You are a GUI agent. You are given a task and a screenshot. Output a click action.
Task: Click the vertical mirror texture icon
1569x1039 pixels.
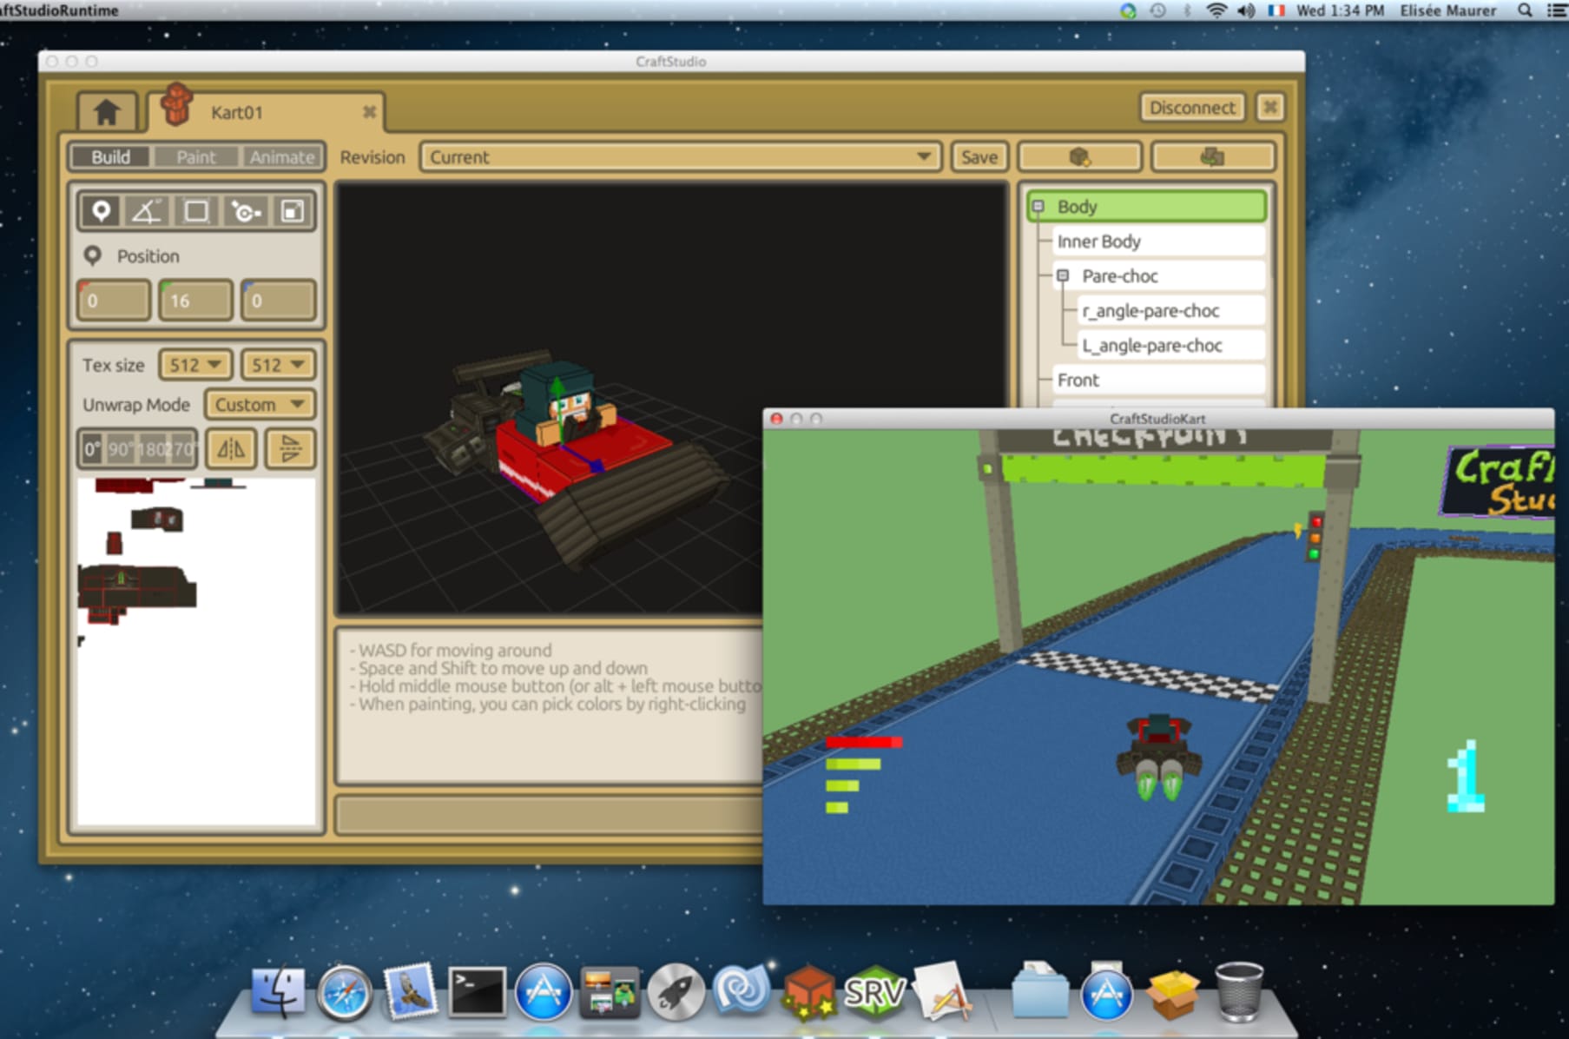pos(290,449)
